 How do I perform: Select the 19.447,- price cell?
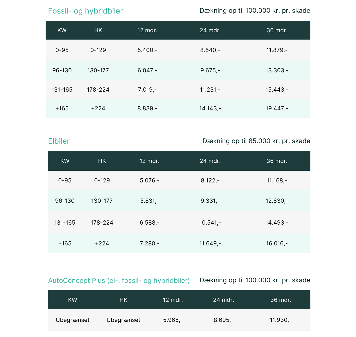click(277, 108)
